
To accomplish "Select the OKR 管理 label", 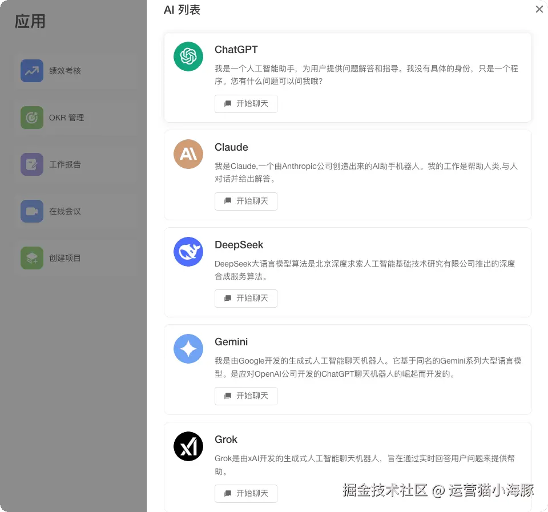I will point(66,118).
